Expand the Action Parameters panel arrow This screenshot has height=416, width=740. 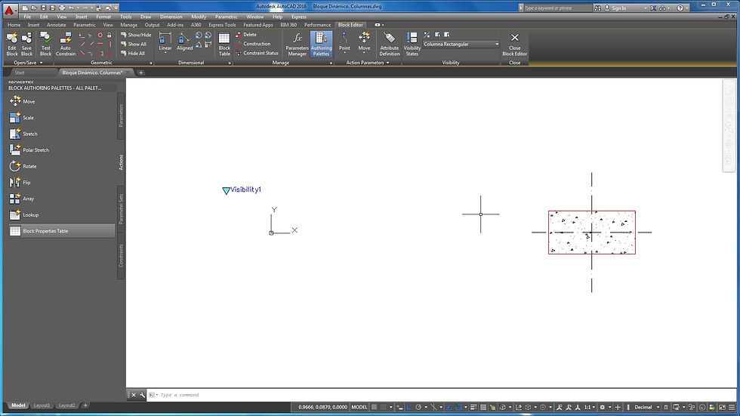click(387, 63)
